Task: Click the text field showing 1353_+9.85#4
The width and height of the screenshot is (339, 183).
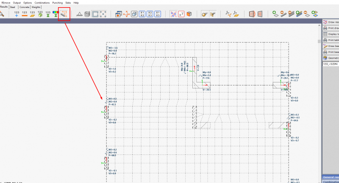Action: [331, 64]
